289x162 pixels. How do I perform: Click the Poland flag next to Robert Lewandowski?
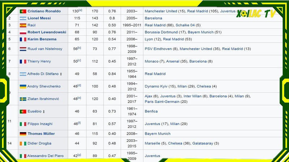23,32
